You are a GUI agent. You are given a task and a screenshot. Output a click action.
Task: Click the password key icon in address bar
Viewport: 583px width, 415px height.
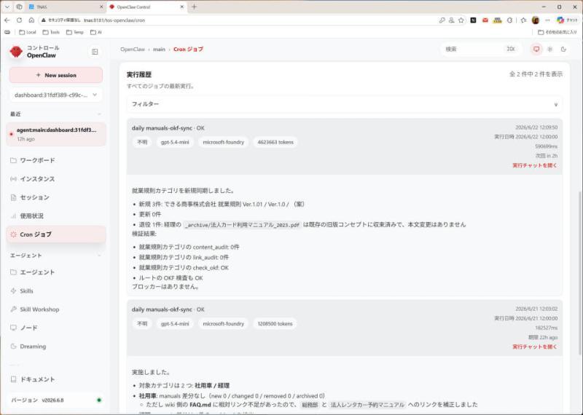(442, 20)
